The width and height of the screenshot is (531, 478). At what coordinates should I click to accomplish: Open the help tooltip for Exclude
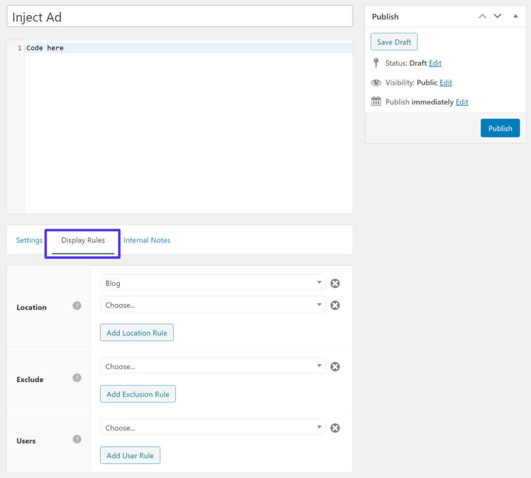pyautogui.click(x=77, y=379)
